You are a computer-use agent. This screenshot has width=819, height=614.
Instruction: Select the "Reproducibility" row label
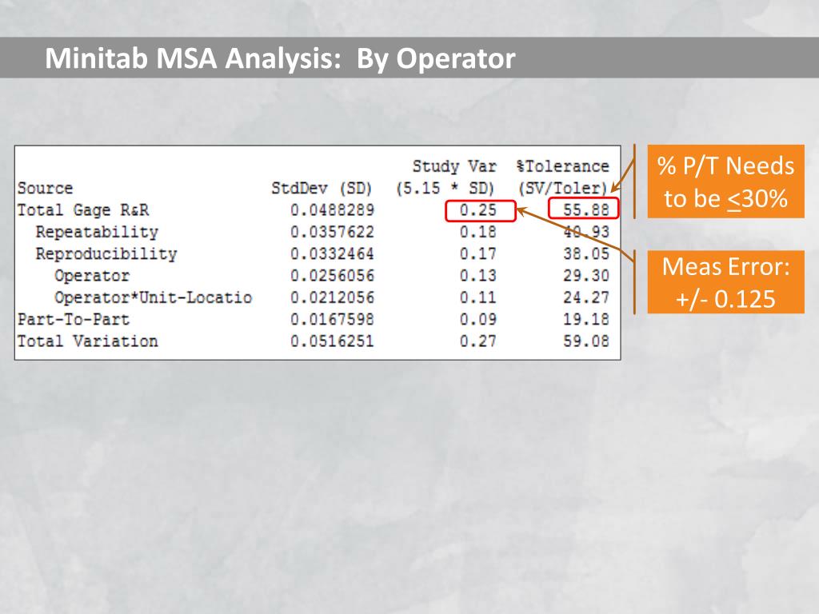point(106,253)
